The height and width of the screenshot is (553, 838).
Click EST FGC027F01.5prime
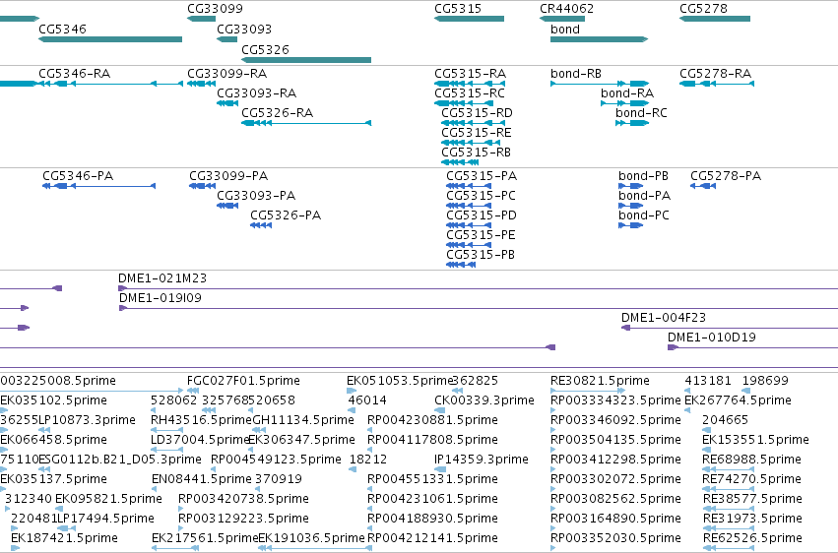coord(243,381)
